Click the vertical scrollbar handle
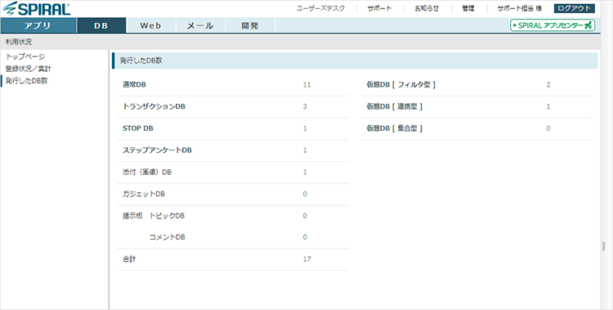This screenshot has height=310, width=613. (604, 246)
